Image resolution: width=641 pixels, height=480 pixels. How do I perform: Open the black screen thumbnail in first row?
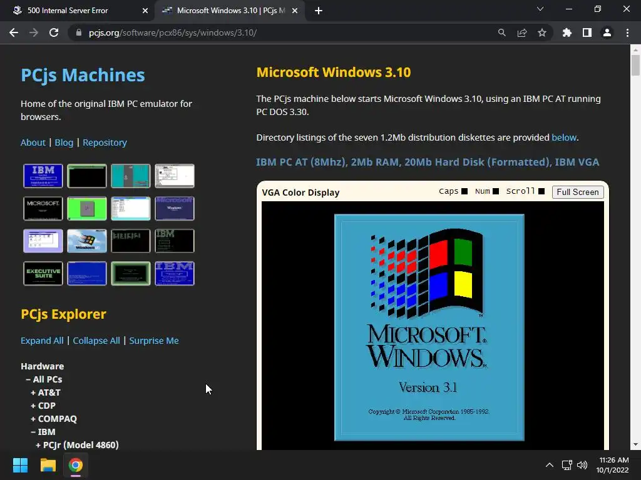pos(87,176)
